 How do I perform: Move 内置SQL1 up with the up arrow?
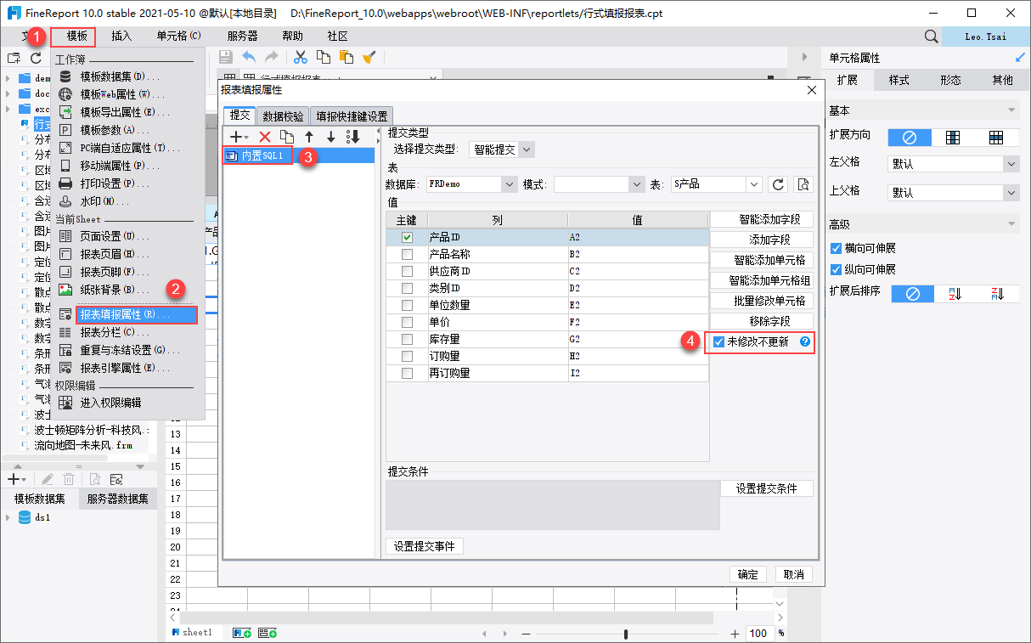[309, 137]
